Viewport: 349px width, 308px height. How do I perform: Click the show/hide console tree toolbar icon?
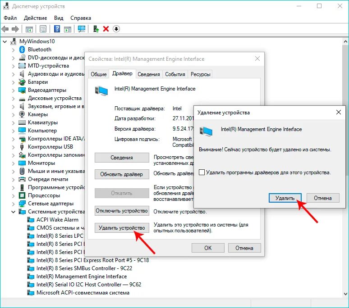tap(29, 29)
